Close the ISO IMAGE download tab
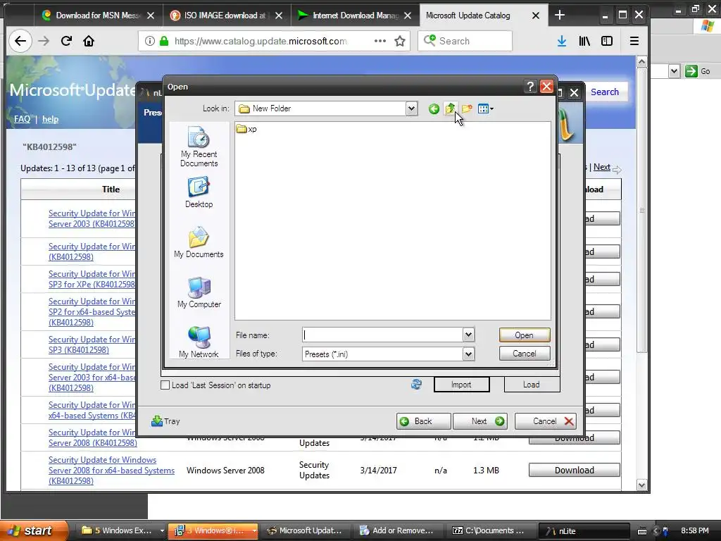This screenshot has height=541, width=721. click(279, 15)
